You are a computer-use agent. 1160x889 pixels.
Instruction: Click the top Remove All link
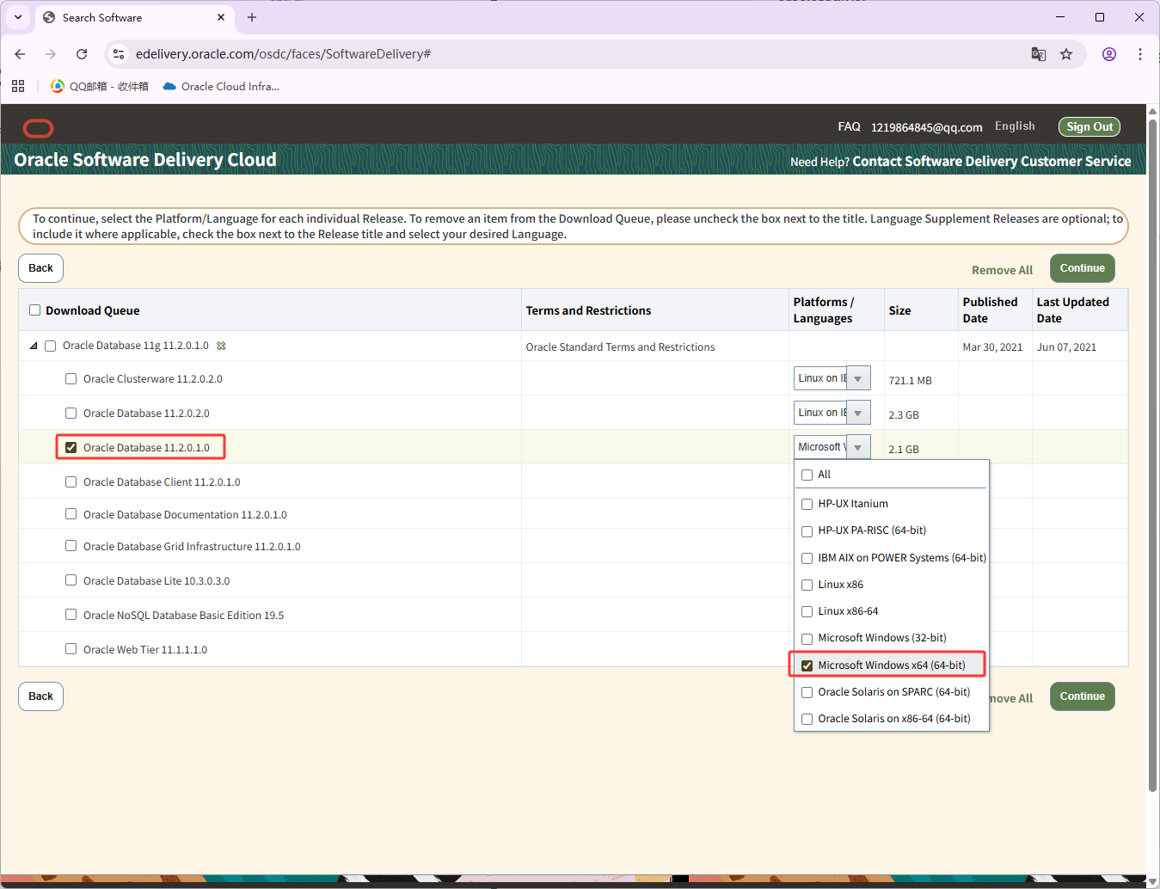(x=1002, y=270)
